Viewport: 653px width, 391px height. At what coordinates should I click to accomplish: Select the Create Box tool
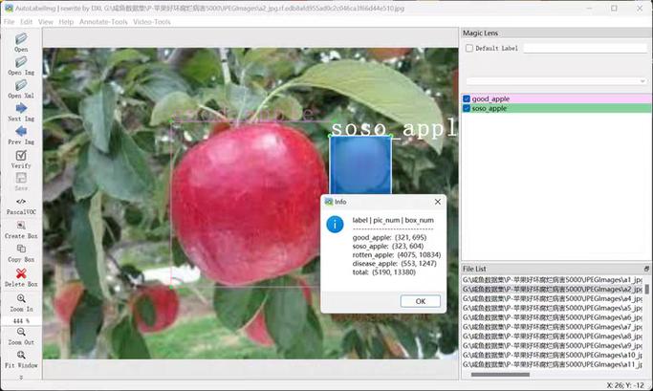click(21, 226)
